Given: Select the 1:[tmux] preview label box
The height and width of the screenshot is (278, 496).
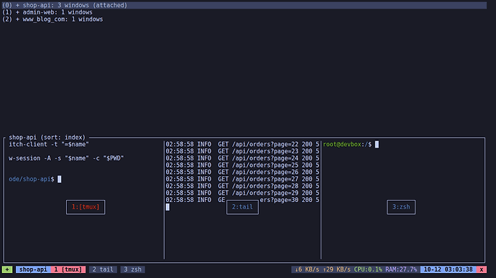Looking at the screenshot, I should pyautogui.click(x=86, y=207).
